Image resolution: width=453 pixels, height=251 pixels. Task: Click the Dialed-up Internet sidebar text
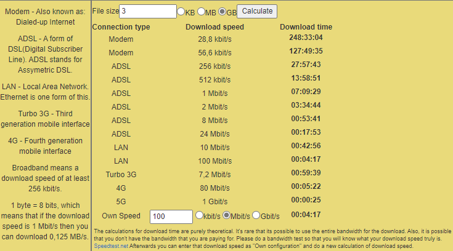point(46,22)
